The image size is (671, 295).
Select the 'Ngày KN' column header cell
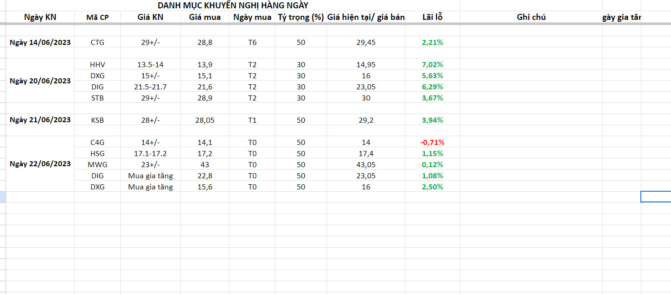click(40, 17)
